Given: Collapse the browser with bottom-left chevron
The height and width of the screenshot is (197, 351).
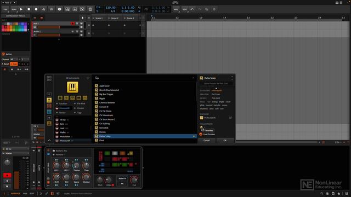Looking at the screenshot, I should pyautogui.click(x=49, y=140).
